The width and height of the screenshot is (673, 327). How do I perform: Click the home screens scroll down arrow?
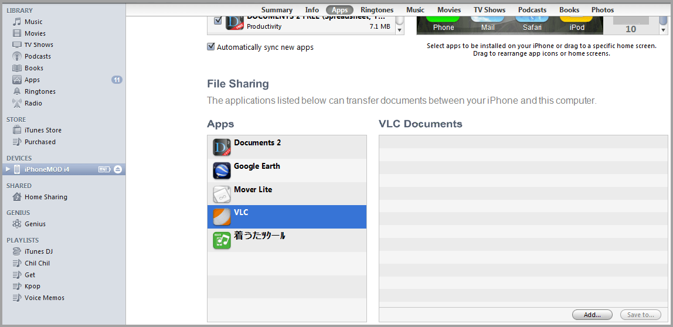click(664, 30)
